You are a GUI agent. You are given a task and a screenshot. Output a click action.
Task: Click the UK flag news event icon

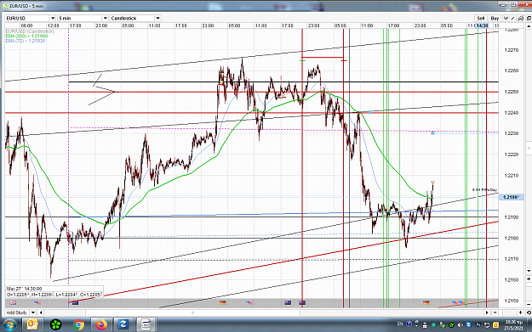coord(13,302)
